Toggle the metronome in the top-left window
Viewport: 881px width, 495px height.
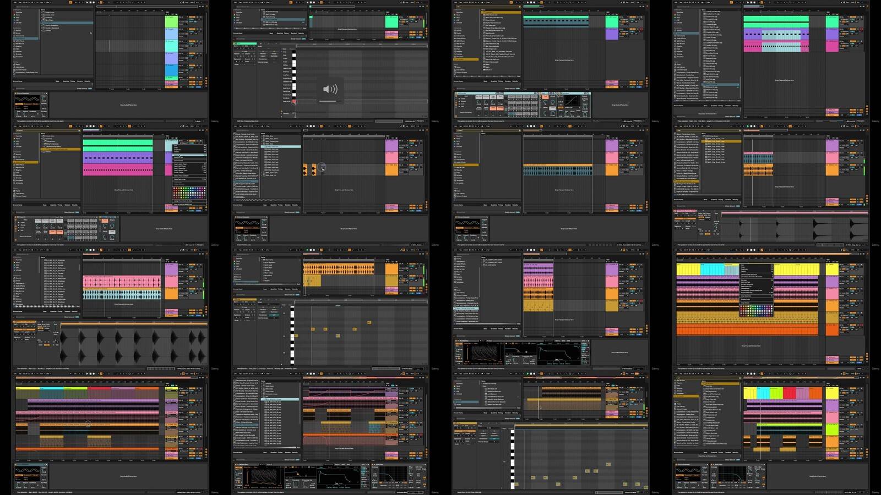(70, 3)
